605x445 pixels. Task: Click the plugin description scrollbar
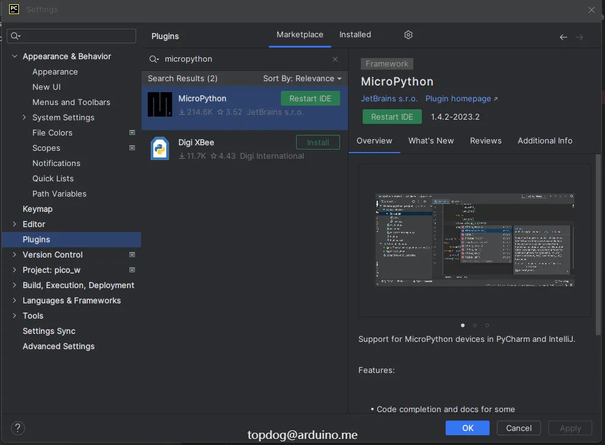pos(598,244)
